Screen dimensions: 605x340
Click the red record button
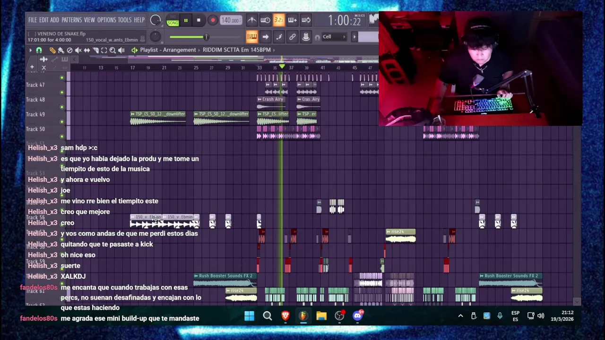tap(213, 20)
